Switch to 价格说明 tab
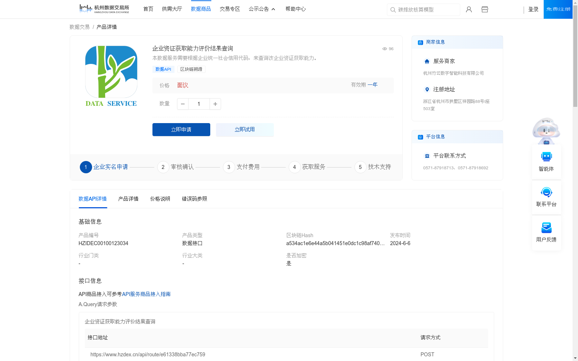This screenshot has height=361, width=578. point(160,199)
